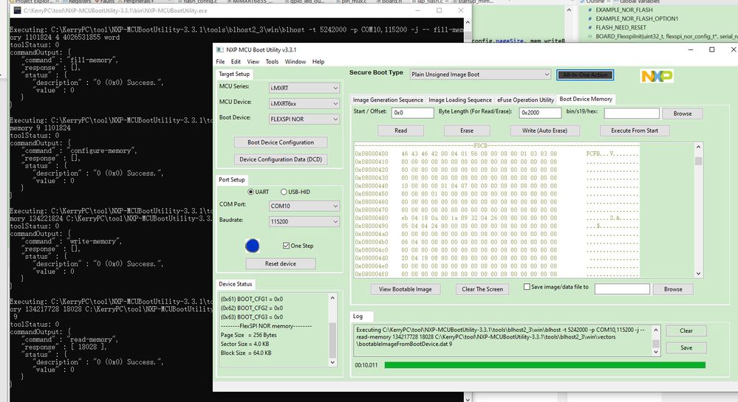Click the bin/s19/hex file path field
This screenshot has width=738, height=402.
coord(632,114)
